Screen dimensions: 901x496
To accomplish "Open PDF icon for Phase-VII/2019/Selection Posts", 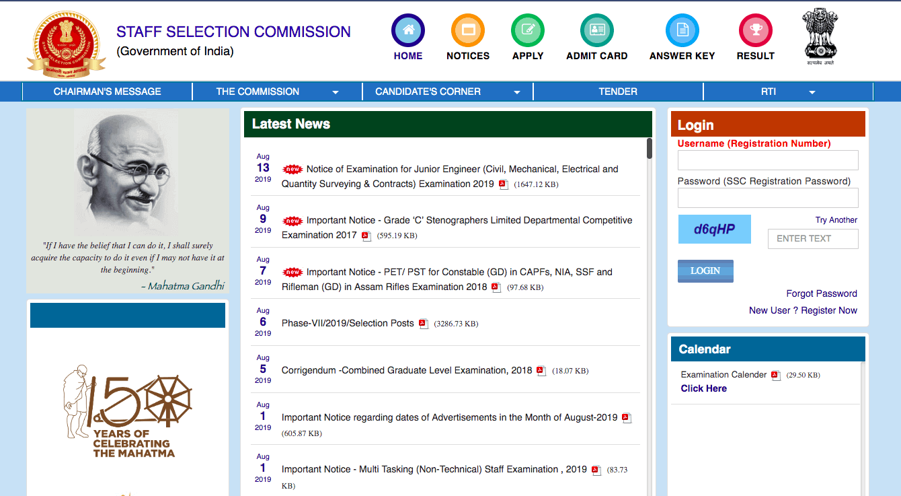I will point(424,324).
